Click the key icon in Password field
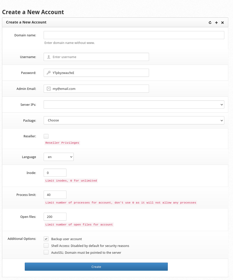This screenshot has width=233, height=280. pos(48,73)
